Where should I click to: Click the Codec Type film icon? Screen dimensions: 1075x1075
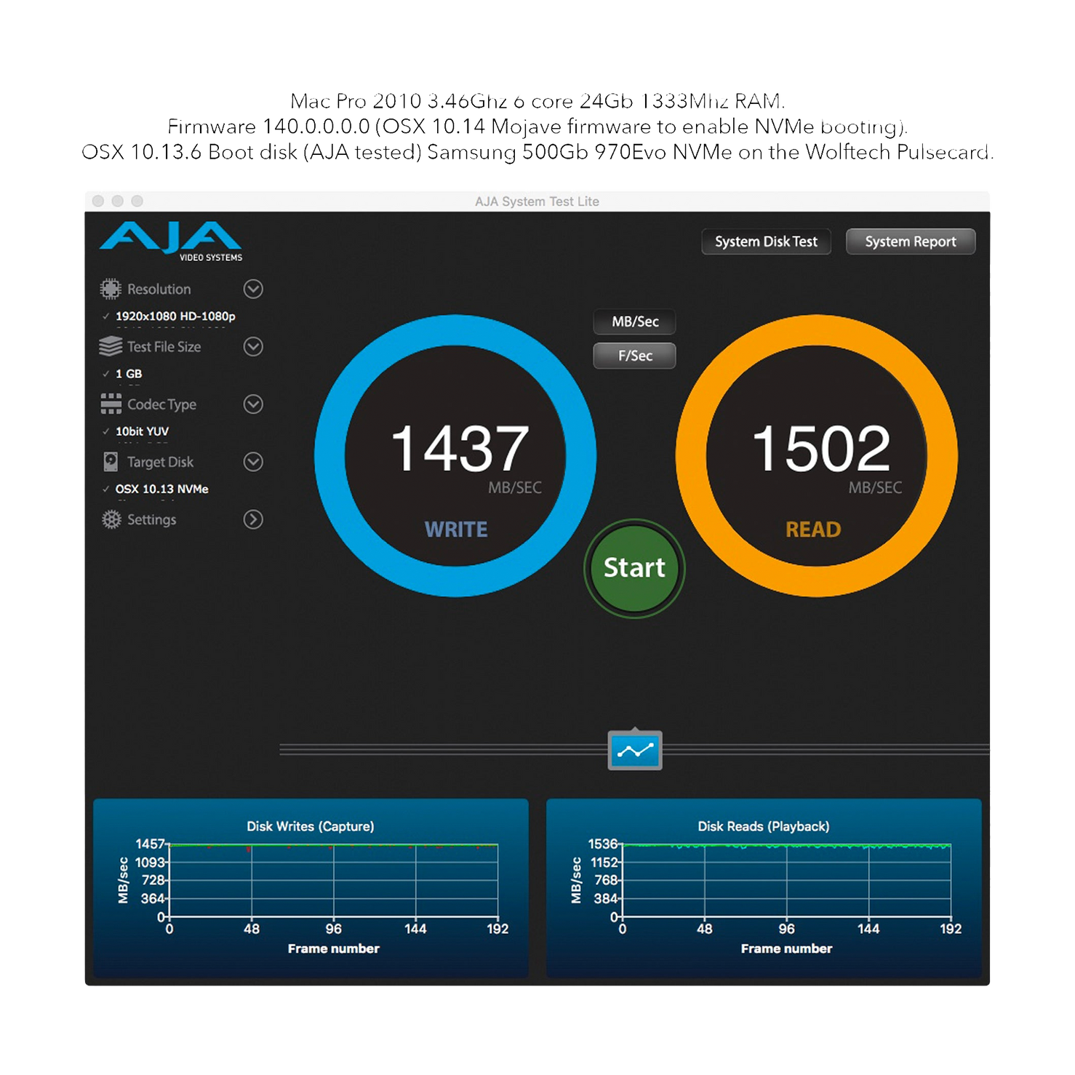pyautogui.click(x=111, y=404)
